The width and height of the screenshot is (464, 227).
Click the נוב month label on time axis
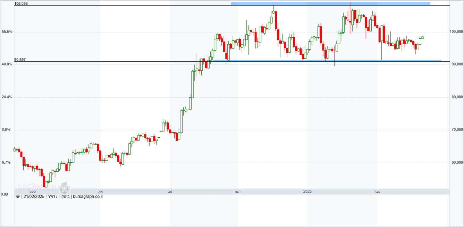(170, 191)
